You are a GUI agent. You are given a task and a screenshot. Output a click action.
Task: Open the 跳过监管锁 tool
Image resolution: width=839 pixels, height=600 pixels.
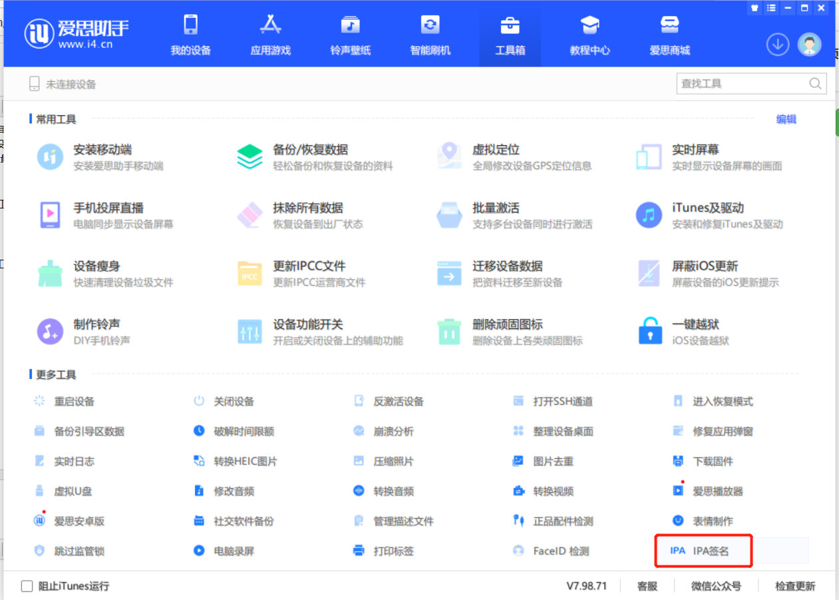[x=70, y=551]
